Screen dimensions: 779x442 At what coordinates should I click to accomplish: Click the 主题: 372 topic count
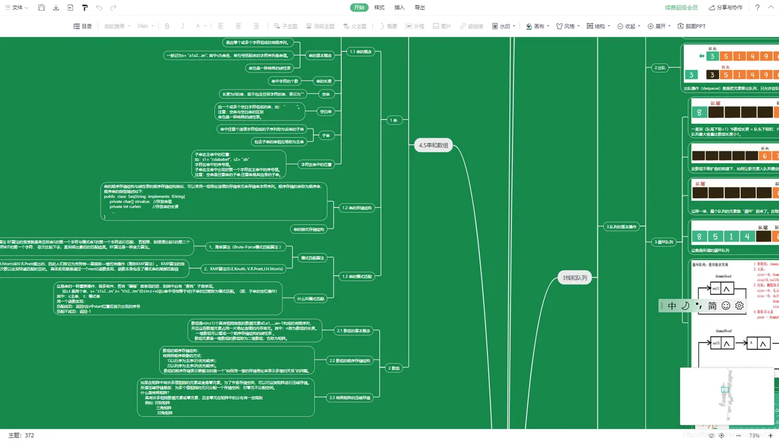[x=21, y=436]
